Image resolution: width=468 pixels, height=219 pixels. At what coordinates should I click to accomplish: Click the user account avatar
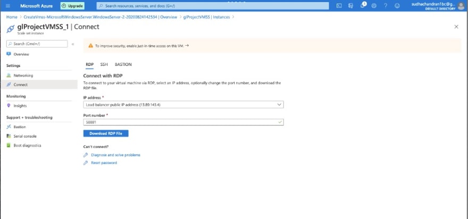461,6
